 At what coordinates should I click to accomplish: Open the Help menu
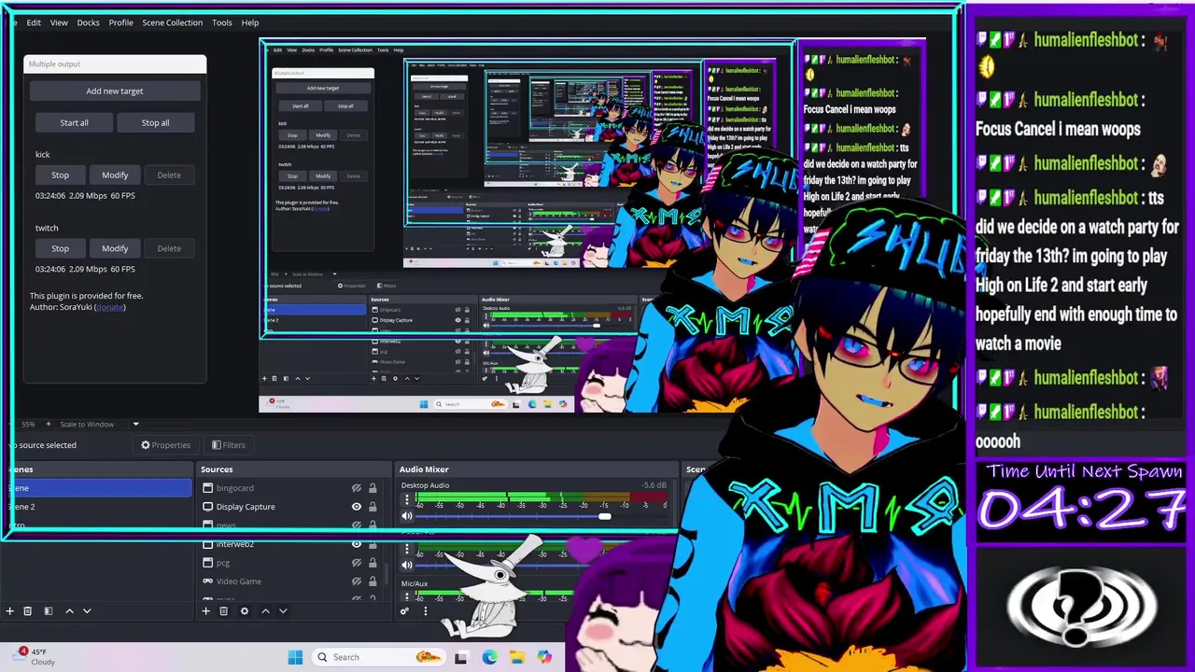click(x=250, y=22)
